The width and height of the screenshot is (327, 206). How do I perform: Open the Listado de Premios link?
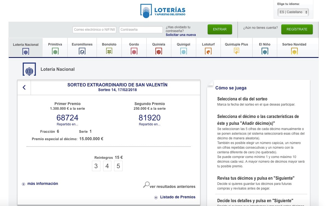(178, 197)
